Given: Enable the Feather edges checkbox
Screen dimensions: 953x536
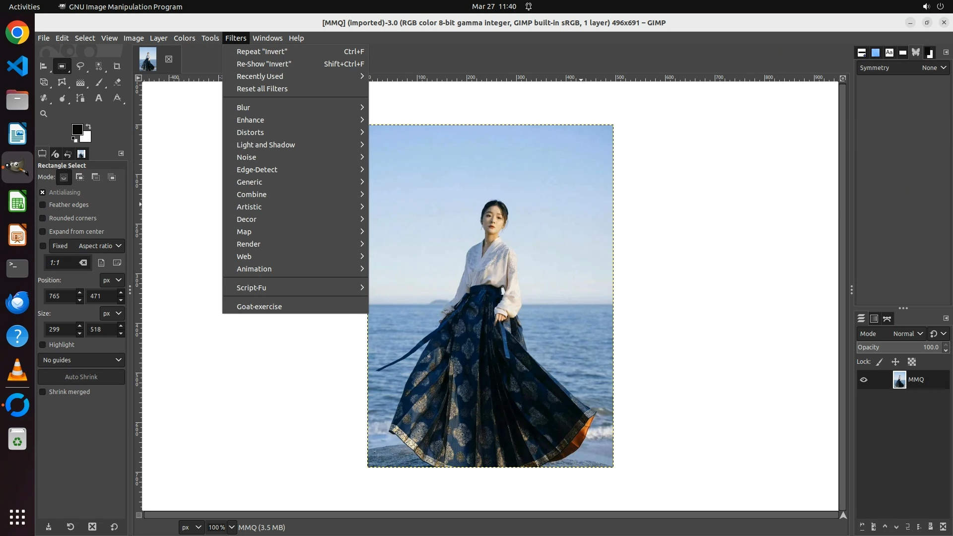Looking at the screenshot, I should 43,204.
